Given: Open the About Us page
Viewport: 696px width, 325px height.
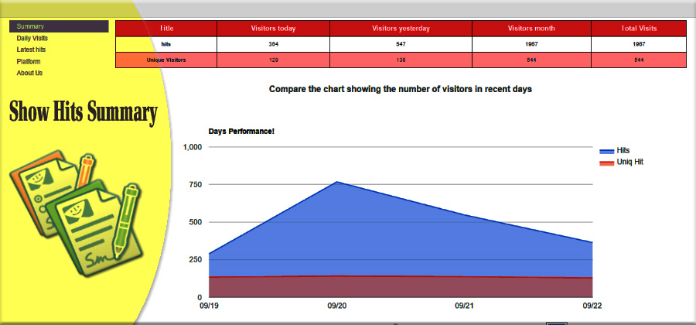Looking at the screenshot, I should (29, 73).
